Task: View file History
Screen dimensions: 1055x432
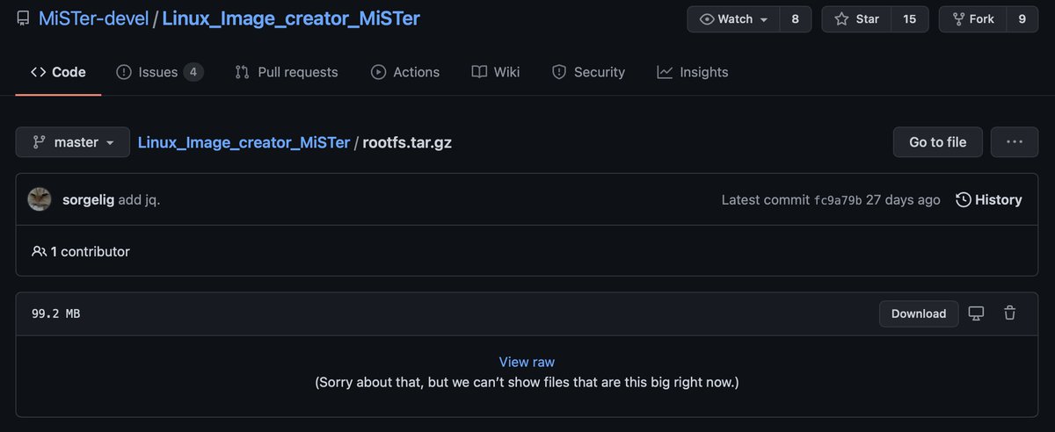Action: click(x=989, y=199)
